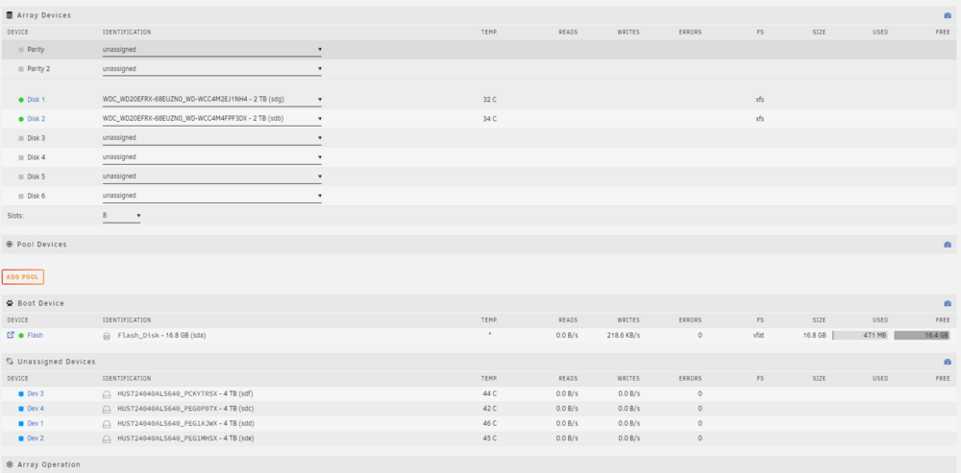Click blue status square for Dev 2
This screenshot has width=961, height=473.
pyautogui.click(x=21, y=438)
